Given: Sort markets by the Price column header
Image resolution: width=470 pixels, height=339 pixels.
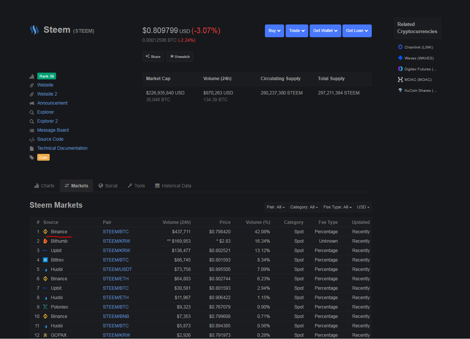Looking at the screenshot, I should pyautogui.click(x=225, y=222).
